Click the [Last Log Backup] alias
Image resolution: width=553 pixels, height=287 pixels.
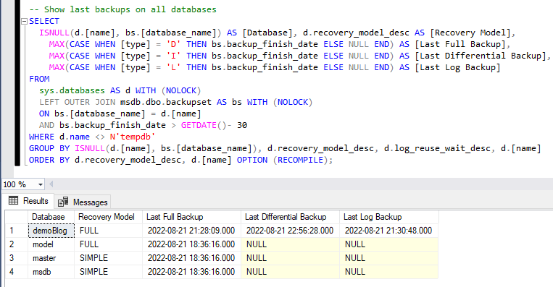(x=458, y=67)
